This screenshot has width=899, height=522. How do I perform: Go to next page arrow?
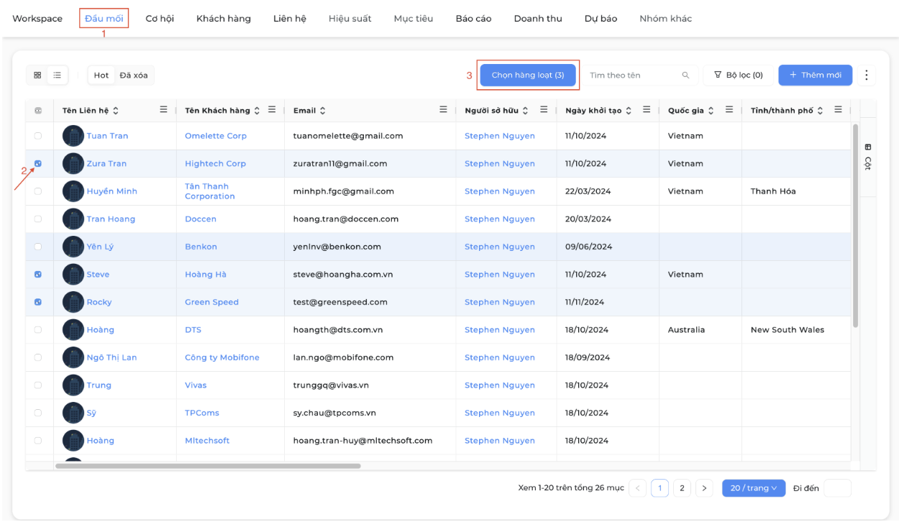click(x=704, y=488)
